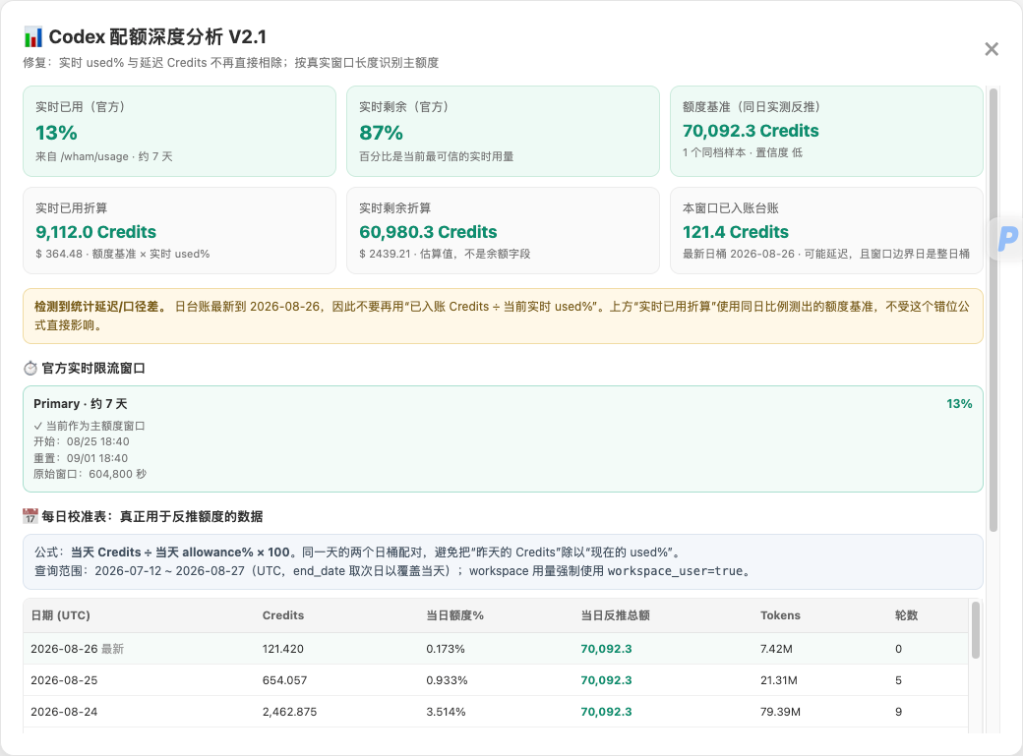Screen dimensions: 1023x756
Task: Click the 654.057 Credits cell
Action: click(x=284, y=680)
